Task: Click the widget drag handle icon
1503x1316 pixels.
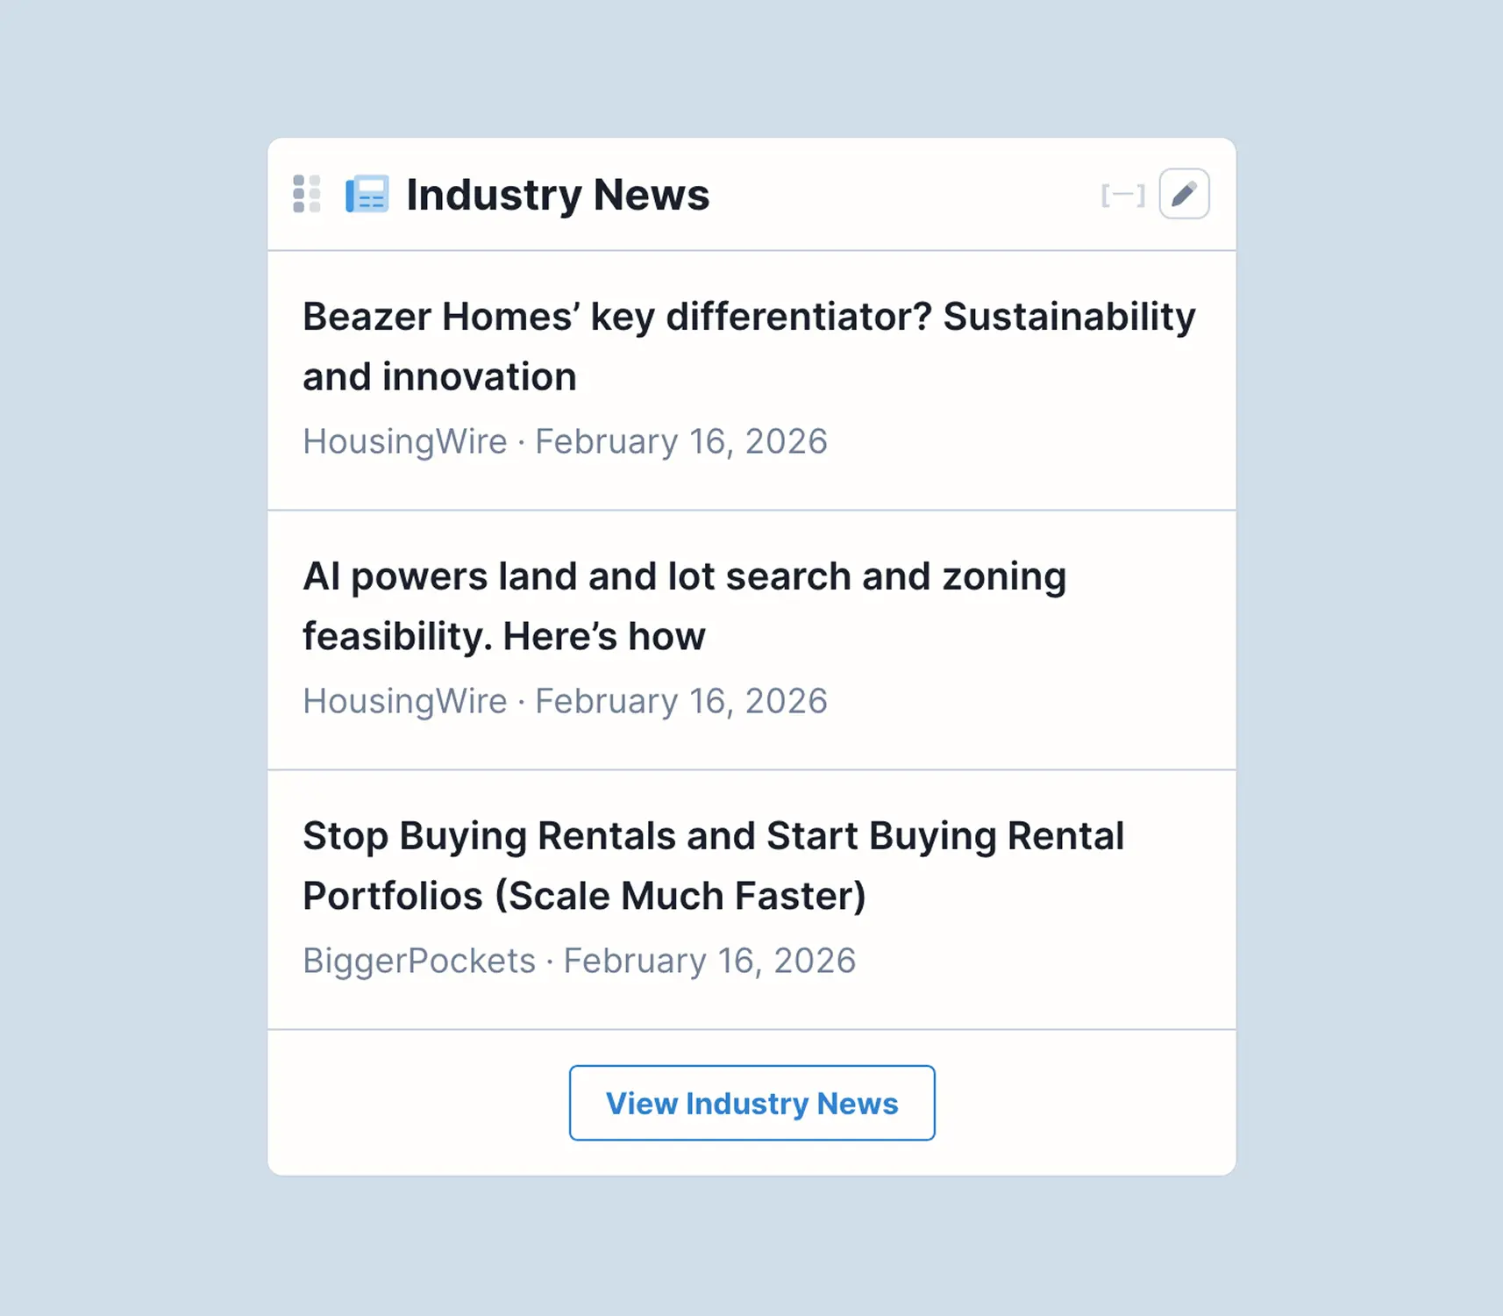Action: tap(306, 194)
